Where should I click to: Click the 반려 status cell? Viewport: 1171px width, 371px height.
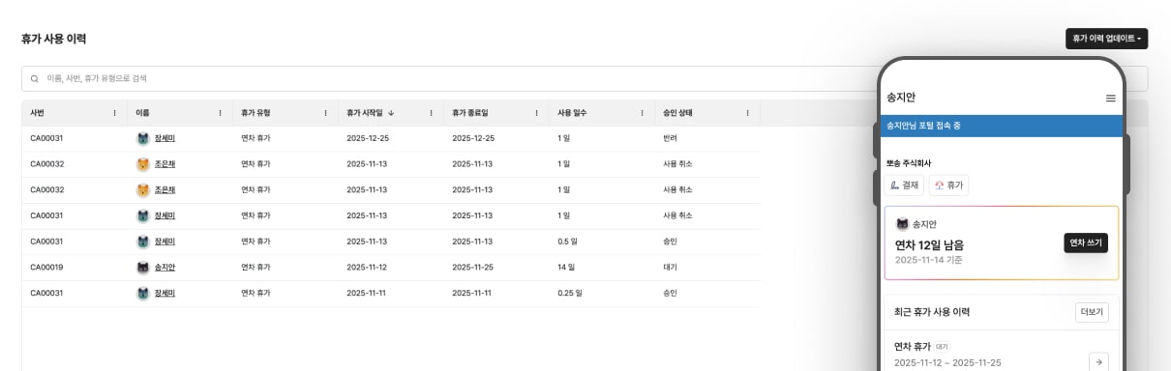[670, 138]
